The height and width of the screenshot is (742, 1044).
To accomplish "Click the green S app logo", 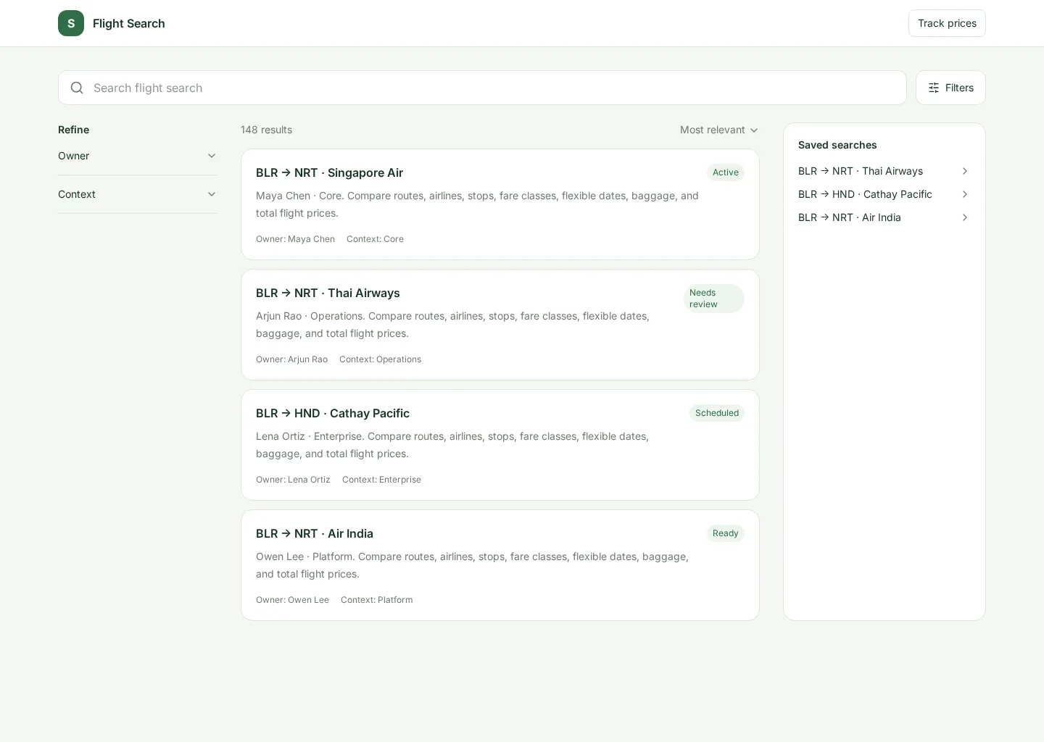I will [x=71, y=23].
